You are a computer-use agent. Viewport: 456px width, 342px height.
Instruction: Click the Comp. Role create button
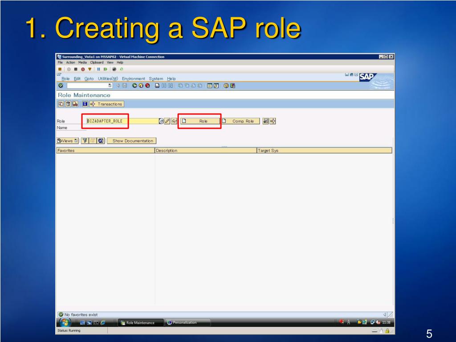click(x=240, y=121)
